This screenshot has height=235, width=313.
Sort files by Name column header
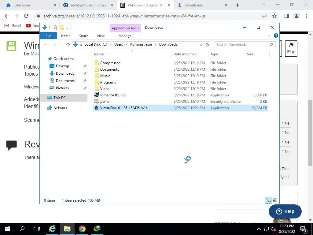(99, 54)
